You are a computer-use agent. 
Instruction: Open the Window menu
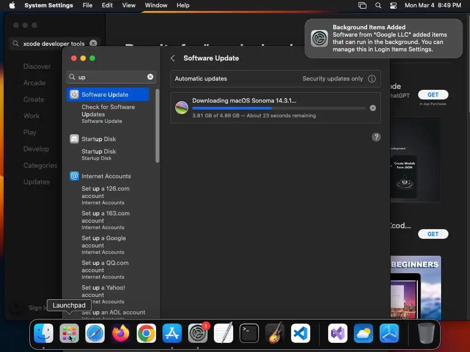click(156, 5)
